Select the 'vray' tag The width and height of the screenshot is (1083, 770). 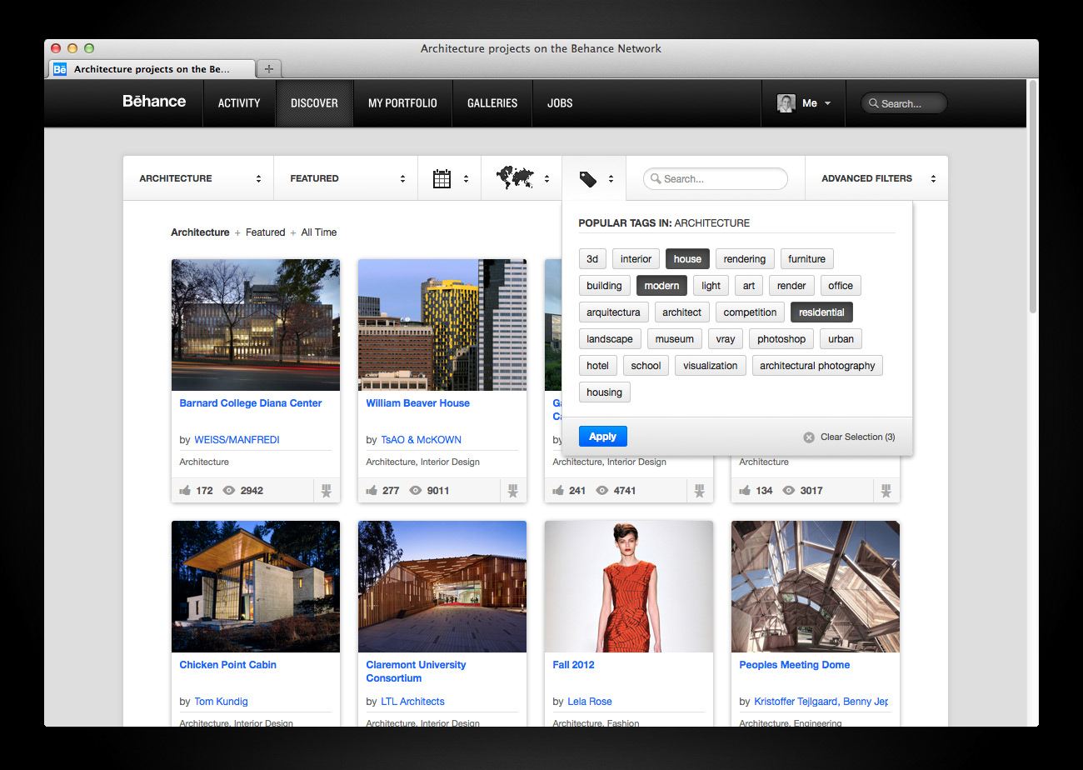(725, 339)
